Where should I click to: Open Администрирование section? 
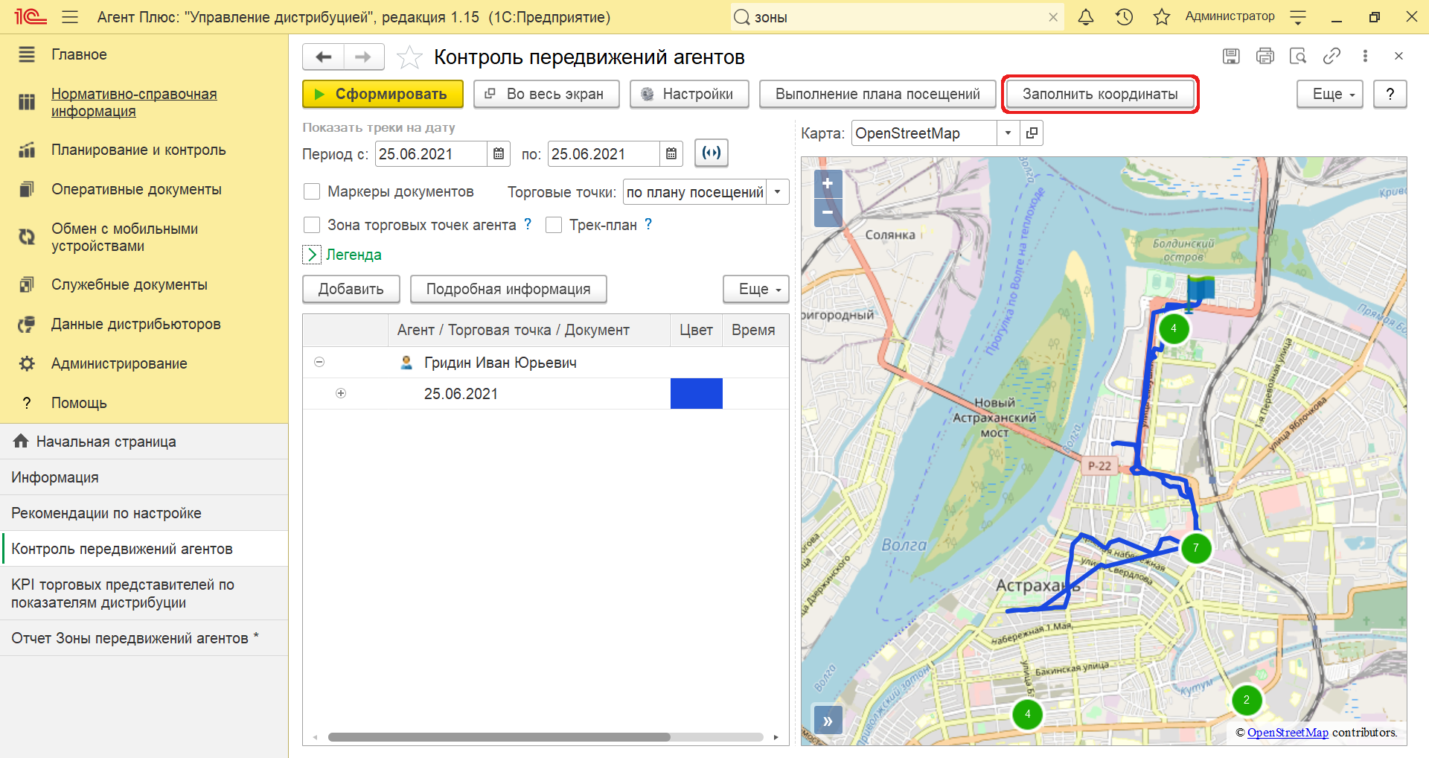pos(119,363)
